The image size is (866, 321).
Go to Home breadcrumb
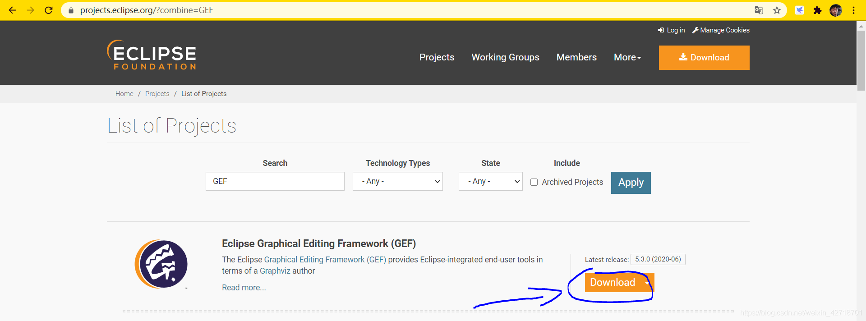point(124,94)
